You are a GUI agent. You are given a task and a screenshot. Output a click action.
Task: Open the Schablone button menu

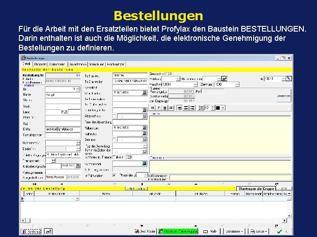(234, 231)
